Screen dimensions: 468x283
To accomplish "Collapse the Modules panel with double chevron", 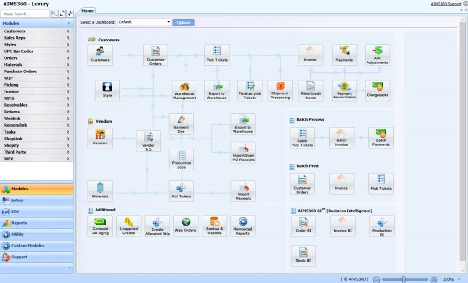I will [x=69, y=23].
